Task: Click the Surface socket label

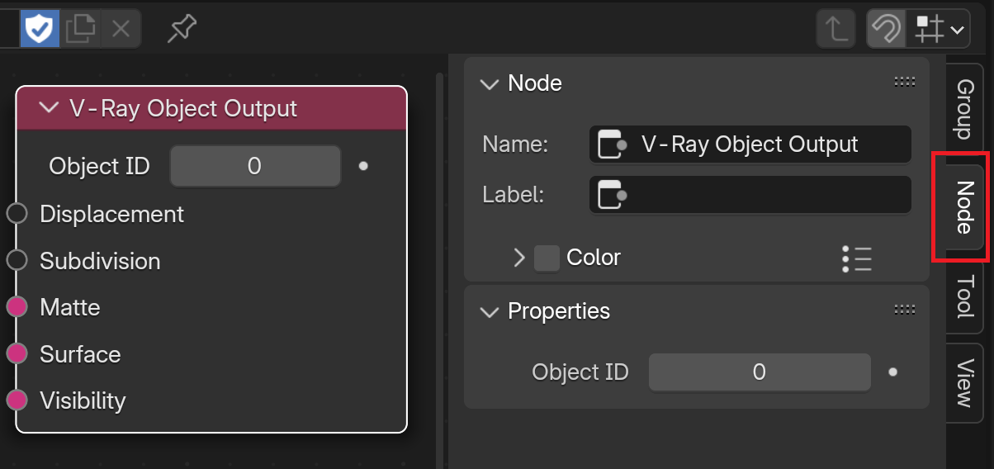Action: point(80,354)
